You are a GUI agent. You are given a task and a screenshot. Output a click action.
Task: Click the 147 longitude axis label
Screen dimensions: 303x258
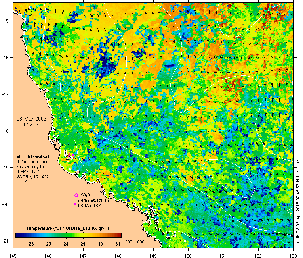[x=83, y=256]
